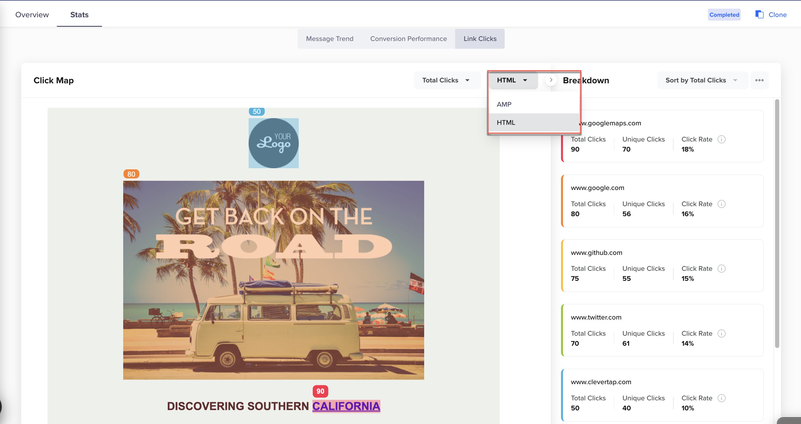The width and height of the screenshot is (801, 424).
Task: Click info icon for github.com Click Rate
Action: click(721, 269)
